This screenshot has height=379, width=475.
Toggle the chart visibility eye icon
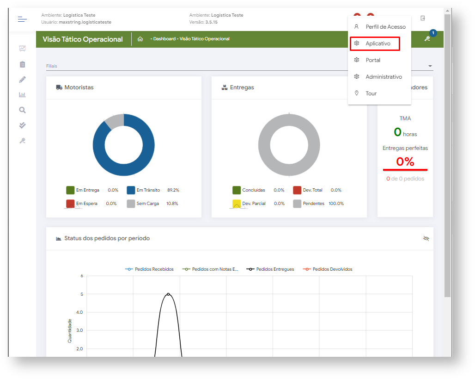click(x=426, y=238)
